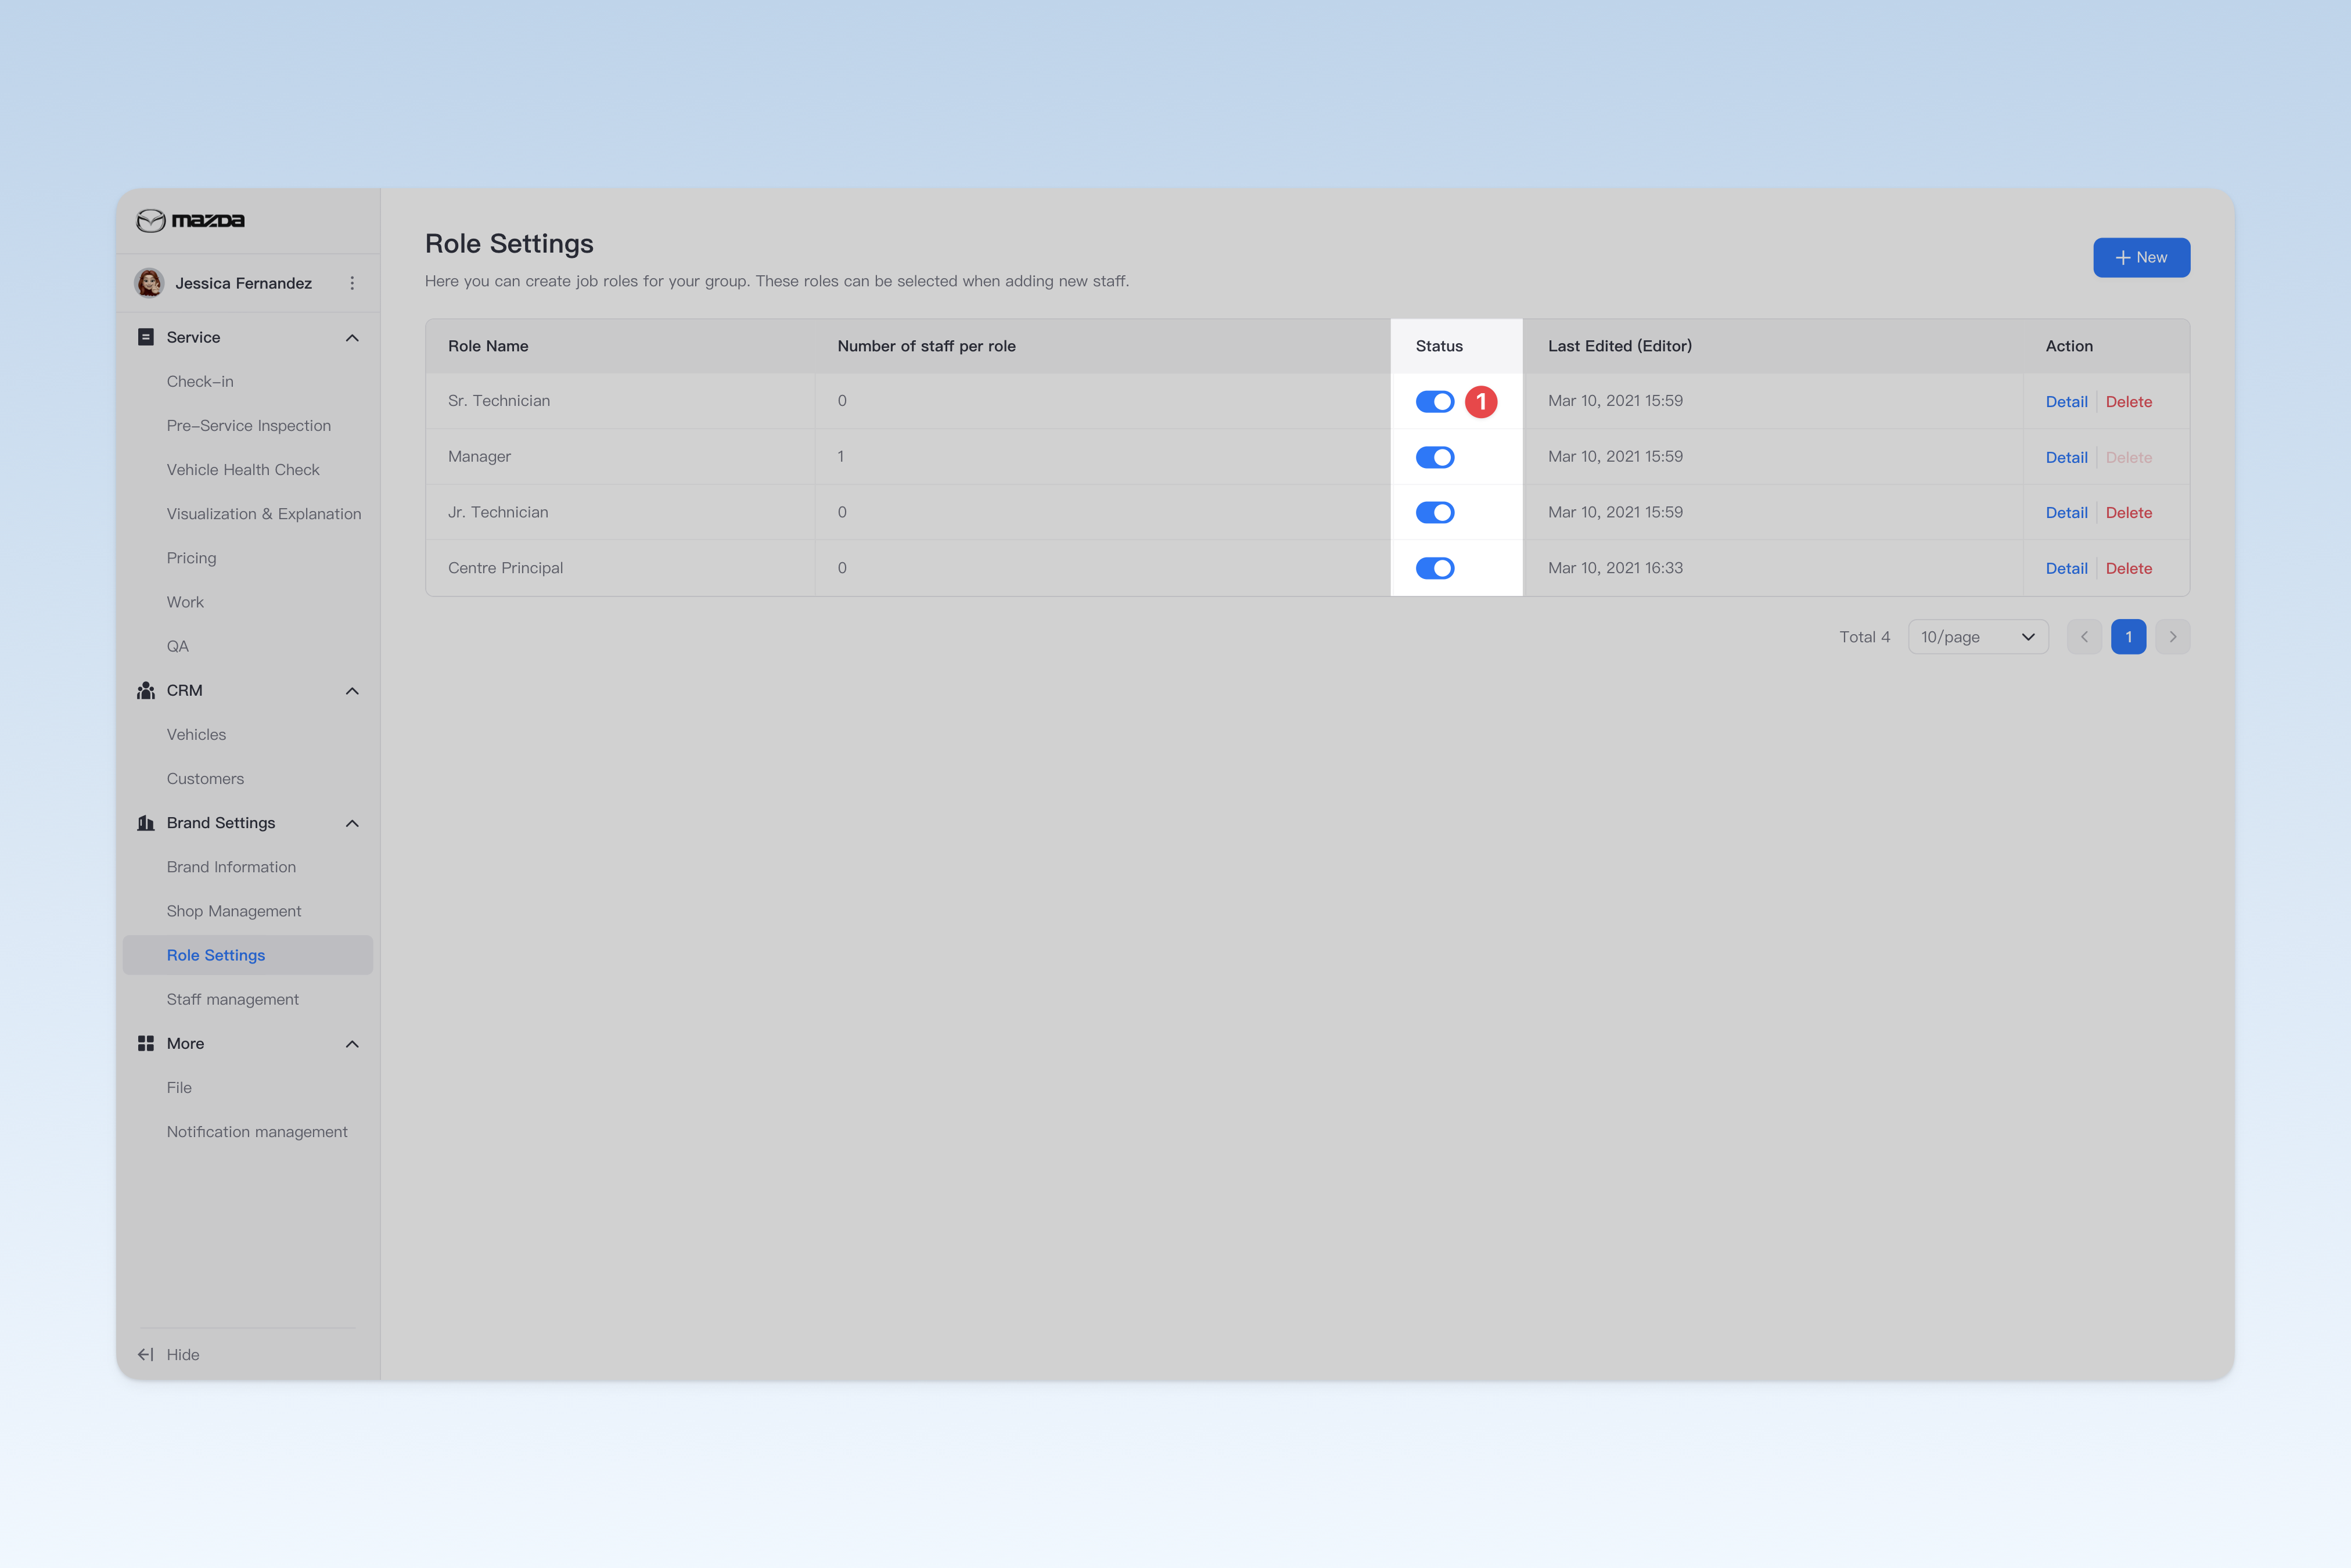This screenshot has width=2351, height=1568.
Task: Open Visualization & Explanation page
Action: click(264, 514)
